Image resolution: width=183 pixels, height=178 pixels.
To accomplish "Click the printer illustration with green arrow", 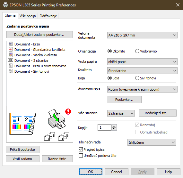I will click(57, 119).
